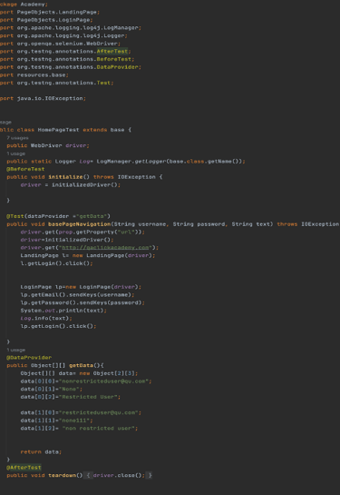Click the BeforeTest import class name
The width and height of the screenshot is (340, 495).
(114, 59)
